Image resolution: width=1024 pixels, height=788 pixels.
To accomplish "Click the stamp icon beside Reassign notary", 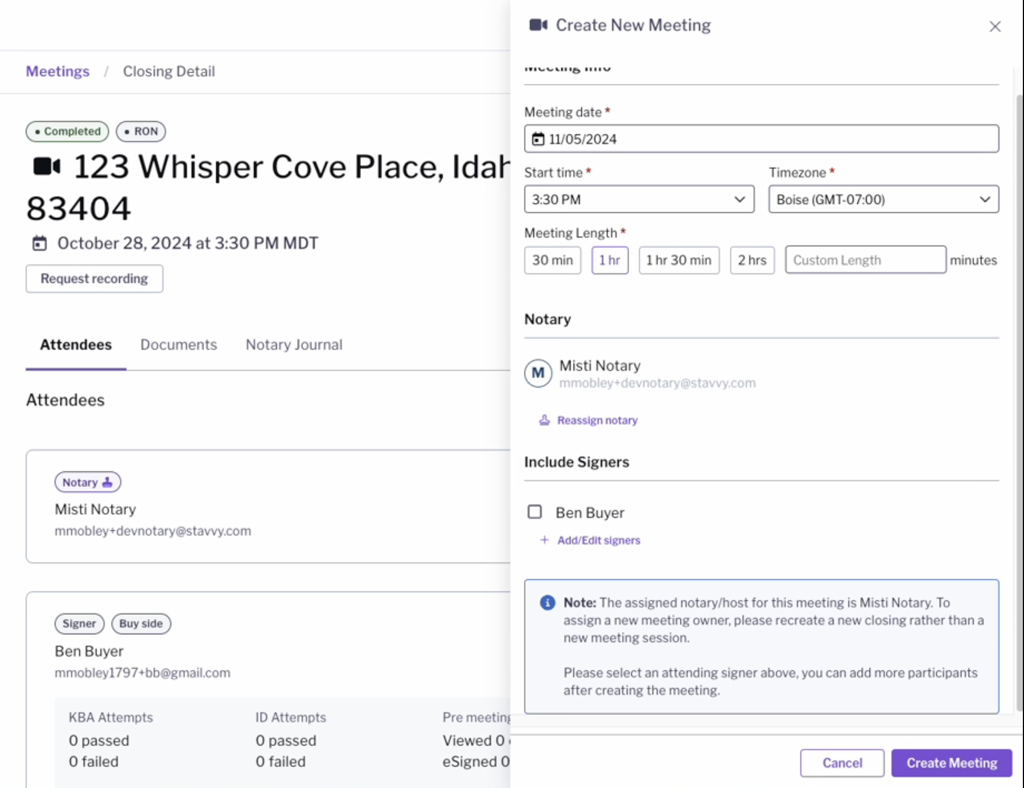I will pos(544,420).
